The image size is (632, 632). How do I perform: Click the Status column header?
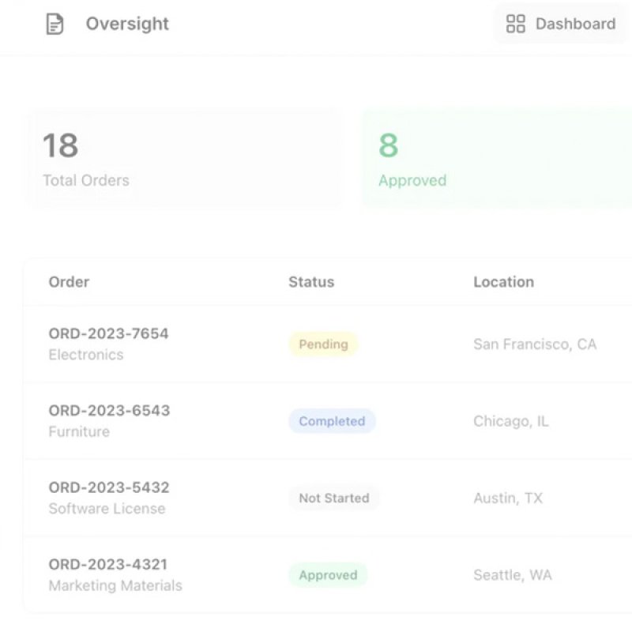[310, 282]
